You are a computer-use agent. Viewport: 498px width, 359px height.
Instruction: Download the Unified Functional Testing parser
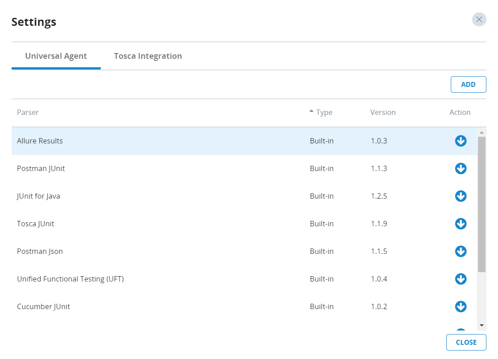coord(461,279)
